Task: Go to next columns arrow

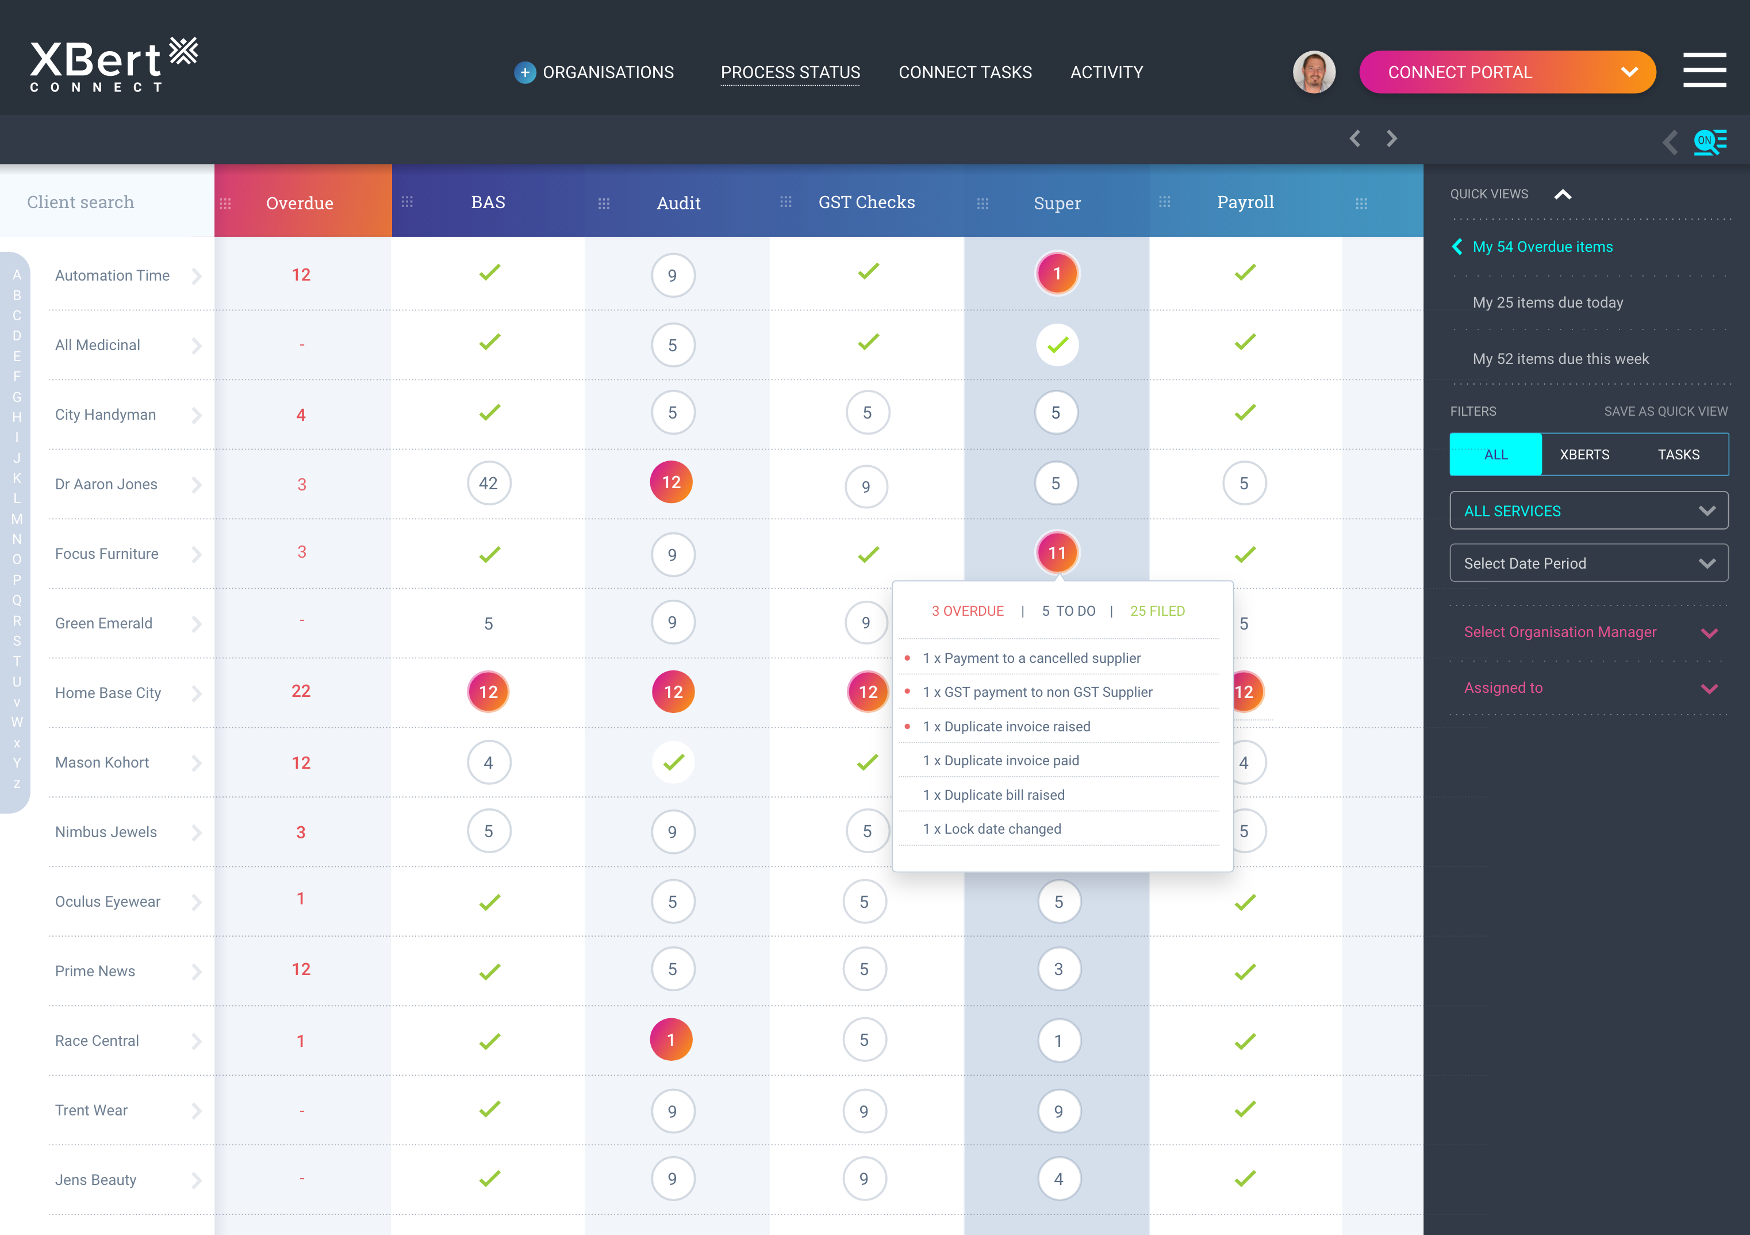Action: 1391,139
